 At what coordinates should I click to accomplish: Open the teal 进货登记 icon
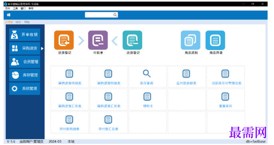point(132,40)
